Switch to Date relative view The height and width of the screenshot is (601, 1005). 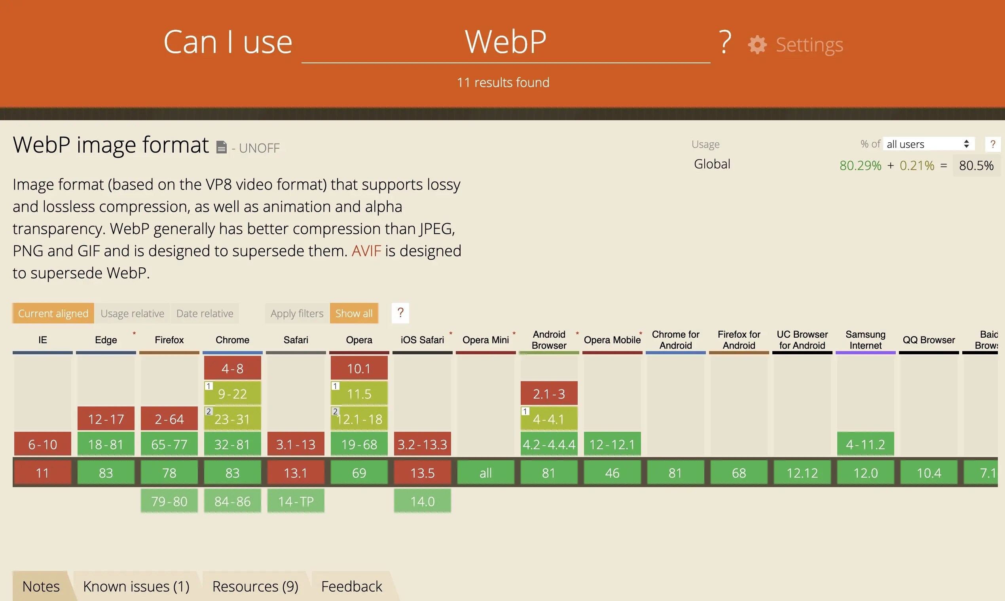pos(205,313)
